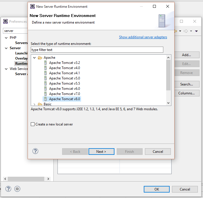Select Overlays under Server in Preferences
The height and width of the screenshot is (198, 203).
click(x=21, y=58)
